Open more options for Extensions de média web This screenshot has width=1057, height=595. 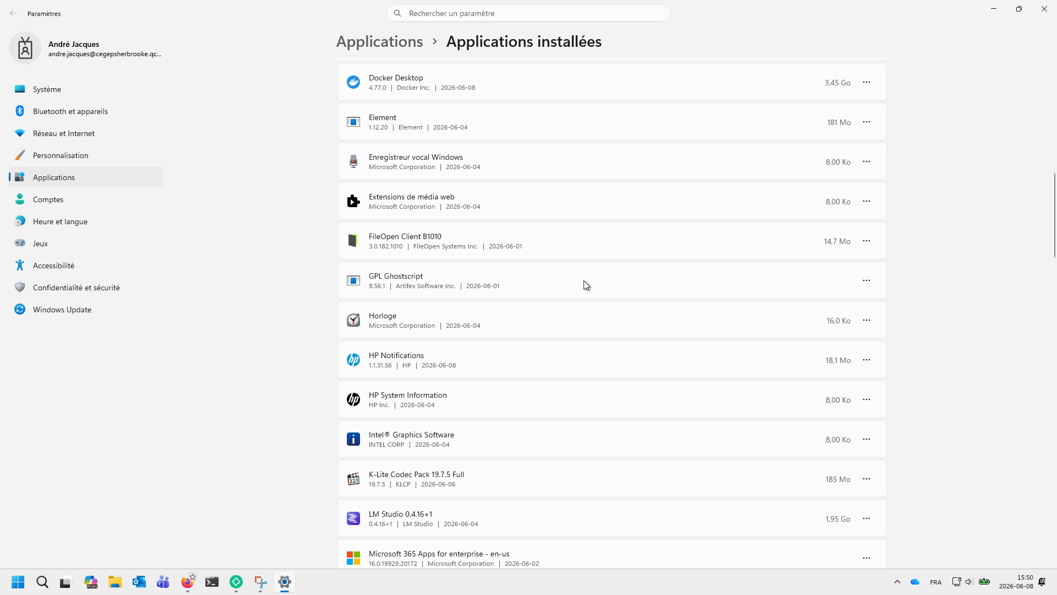click(867, 201)
